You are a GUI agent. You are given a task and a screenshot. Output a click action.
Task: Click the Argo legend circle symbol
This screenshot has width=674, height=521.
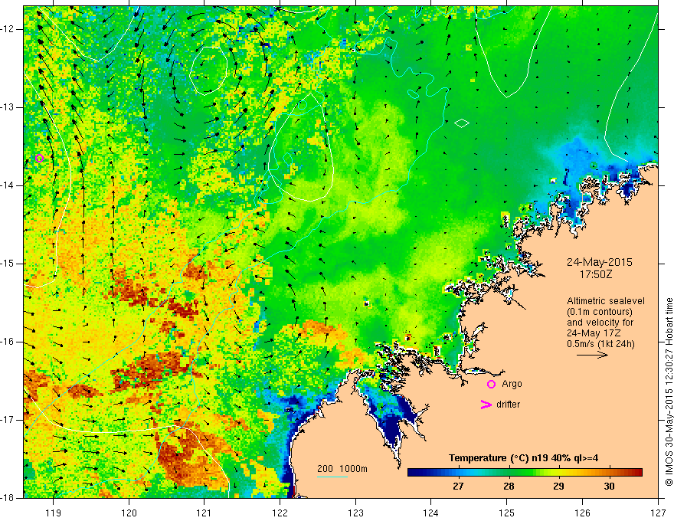pyautogui.click(x=491, y=385)
